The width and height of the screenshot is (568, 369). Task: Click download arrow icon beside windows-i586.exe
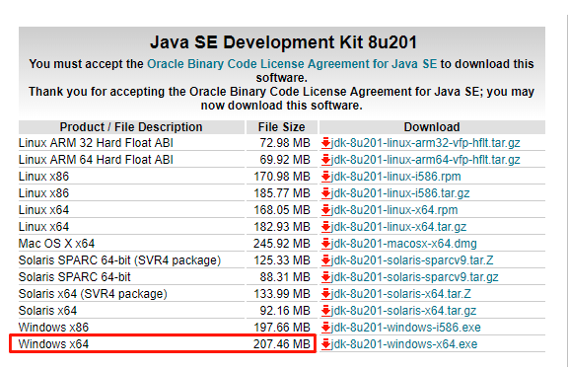[326, 328]
